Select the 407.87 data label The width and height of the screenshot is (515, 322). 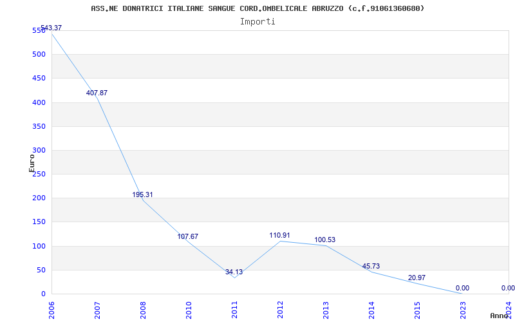click(x=97, y=93)
